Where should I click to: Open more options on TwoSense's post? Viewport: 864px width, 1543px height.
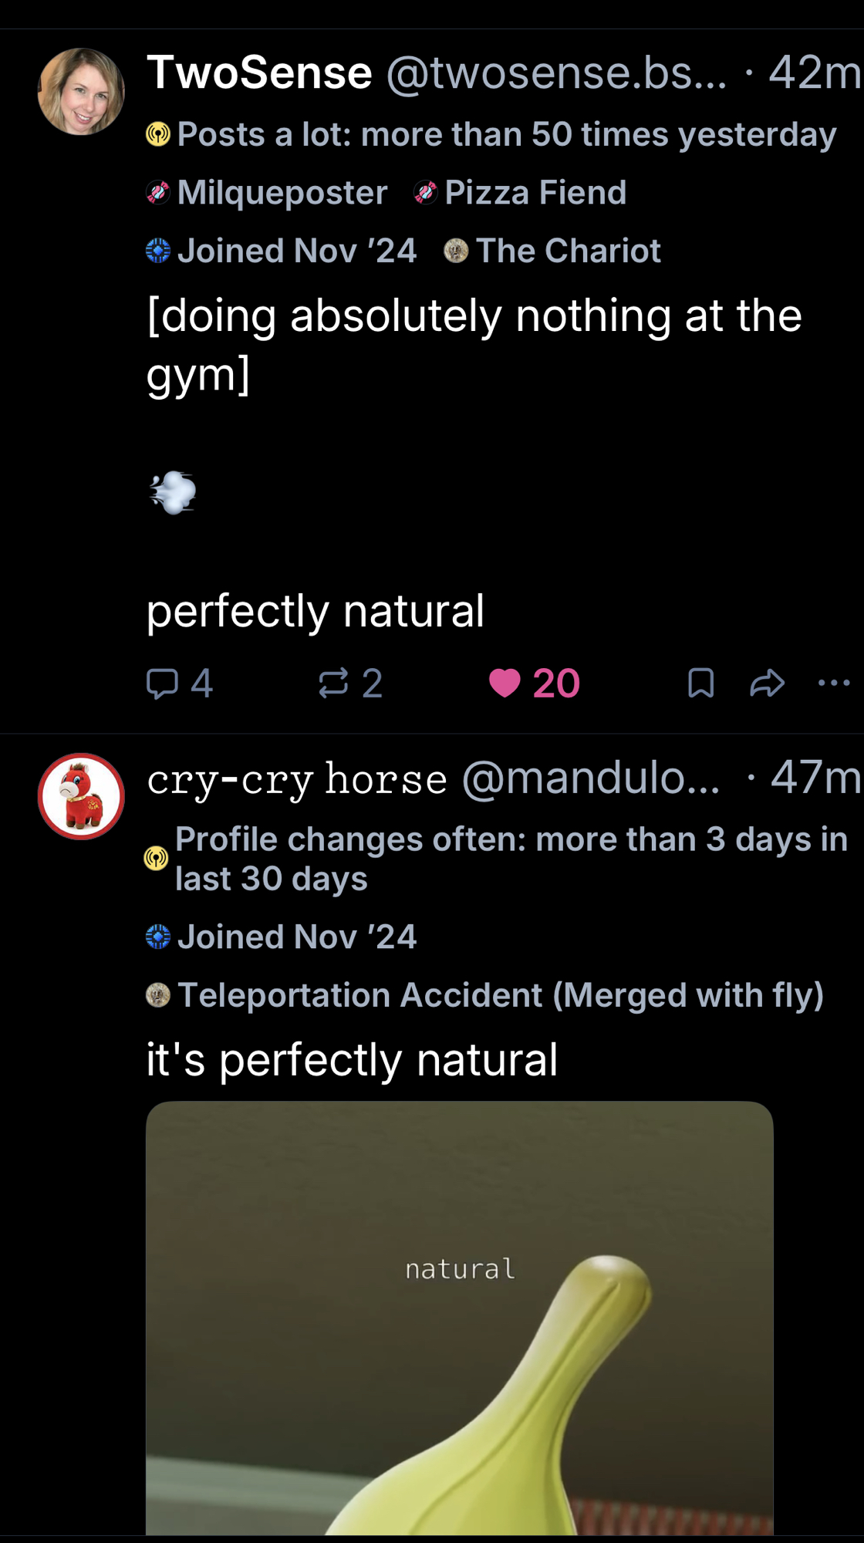click(x=834, y=683)
